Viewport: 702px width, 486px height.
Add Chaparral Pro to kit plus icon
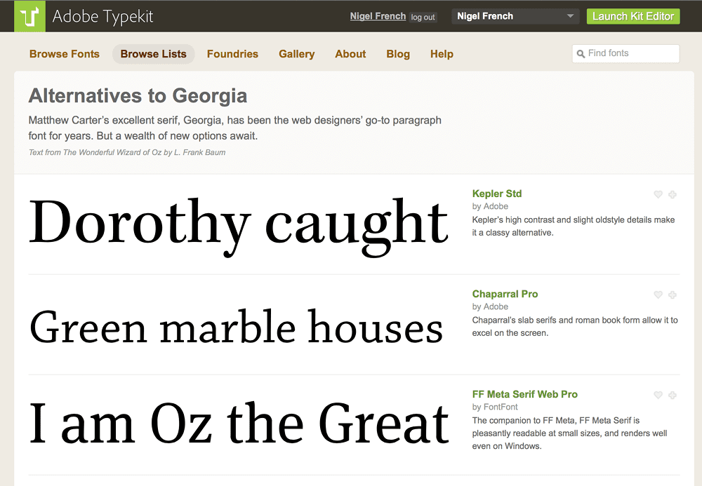click(x=672, y=295)
